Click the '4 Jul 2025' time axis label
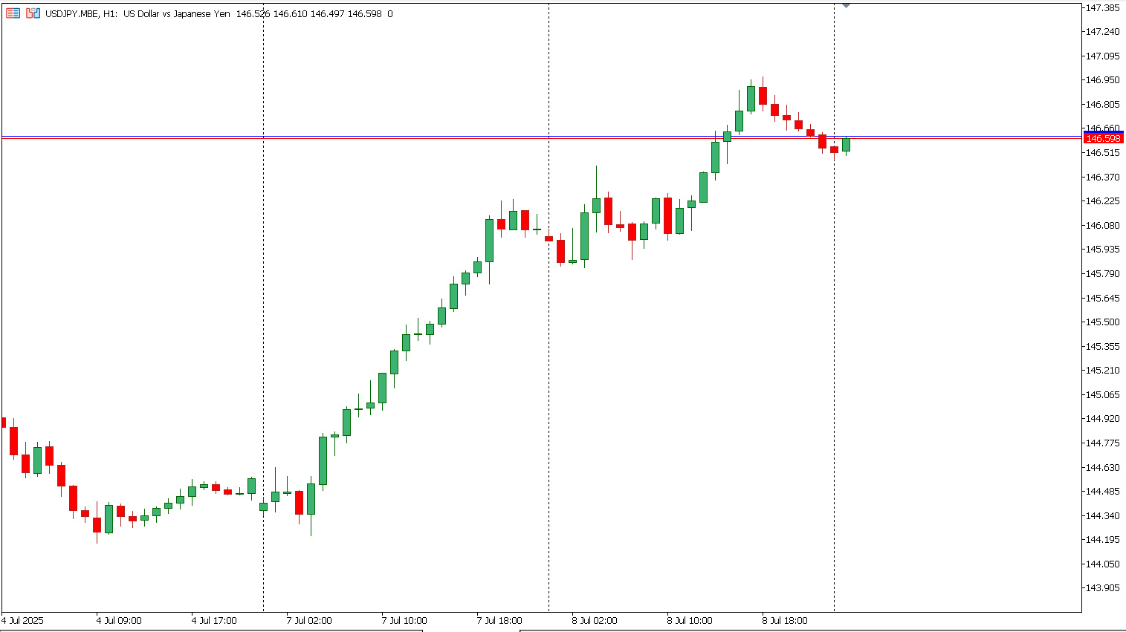Screen dimensions: 1126x632 [x=22, y=621]
